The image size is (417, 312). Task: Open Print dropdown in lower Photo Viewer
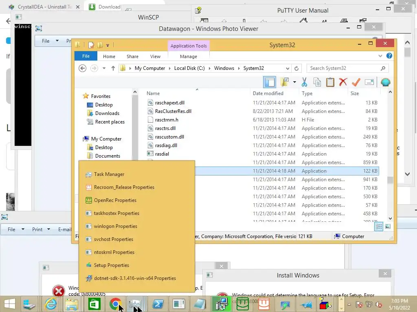48,229
